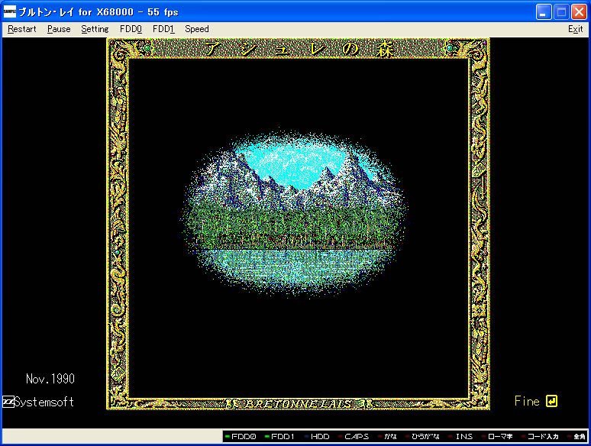Expand the FDD0 drive menu

[x=131, y=29]
